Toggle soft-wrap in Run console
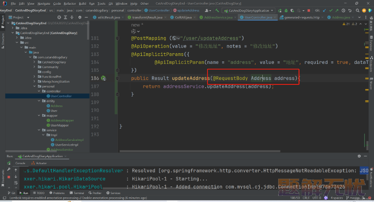Viewport: 374px width, 202px height. (16, 183)
